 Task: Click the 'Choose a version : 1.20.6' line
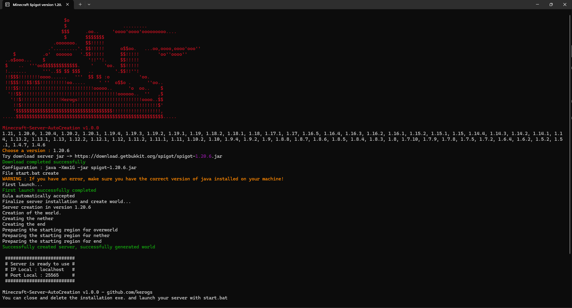point(36,151)
